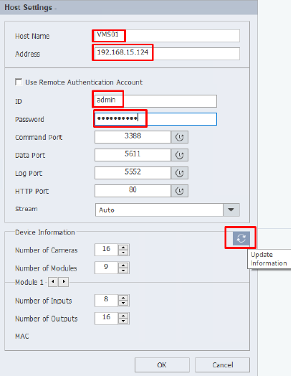
Task: Click the Module 1 label
Action: coord(29,282)
